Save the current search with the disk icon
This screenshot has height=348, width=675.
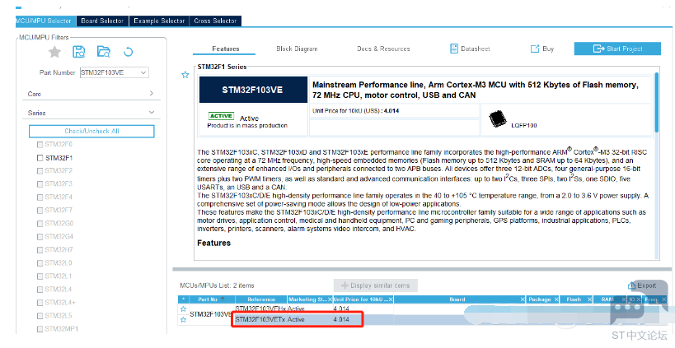tap(79, 52)
